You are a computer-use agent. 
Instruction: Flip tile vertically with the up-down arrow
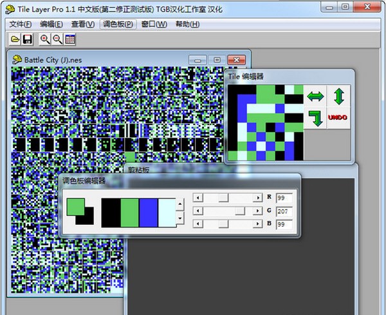coord(339,97)
